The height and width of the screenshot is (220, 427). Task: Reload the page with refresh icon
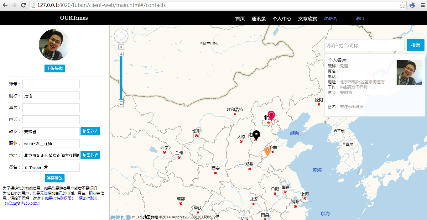click(23, 5)
